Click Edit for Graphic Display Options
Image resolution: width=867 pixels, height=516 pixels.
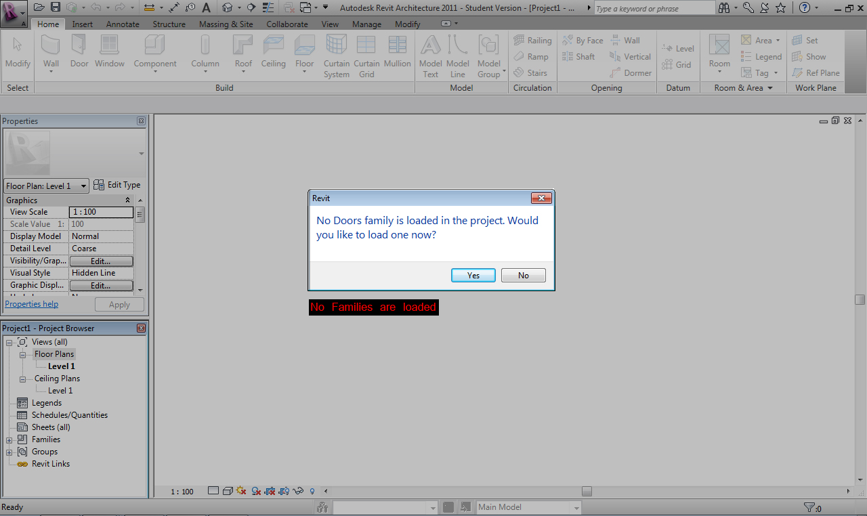tap(101, 285)
